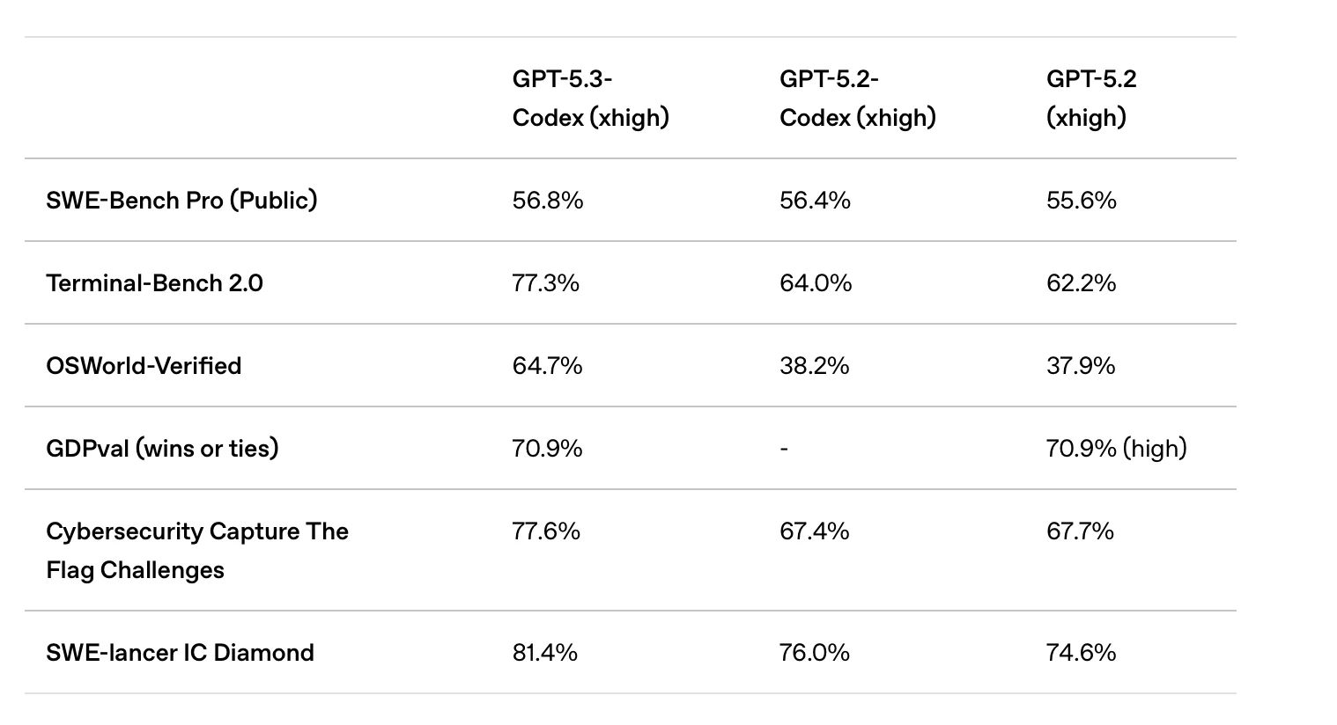Click the 64.7% OSWorld-Verified score
This screenshot has width=1337, height=725.
coord(547,366)
